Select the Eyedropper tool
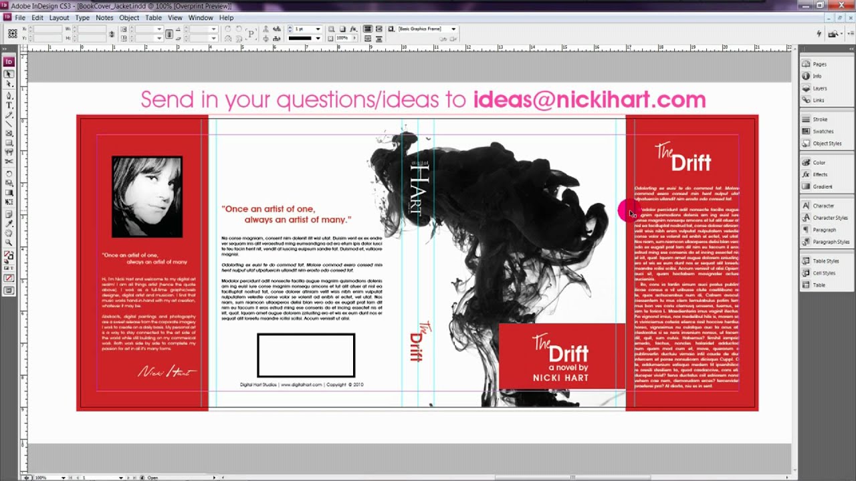The width and height of the screenshot is (856, 481). click(9, 222)
